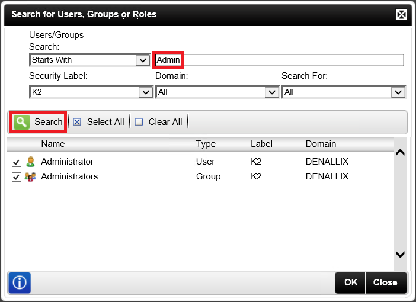Open the Domain dropdown
The width and height of the screenshot is (416, 302).
tap(217, 92)
